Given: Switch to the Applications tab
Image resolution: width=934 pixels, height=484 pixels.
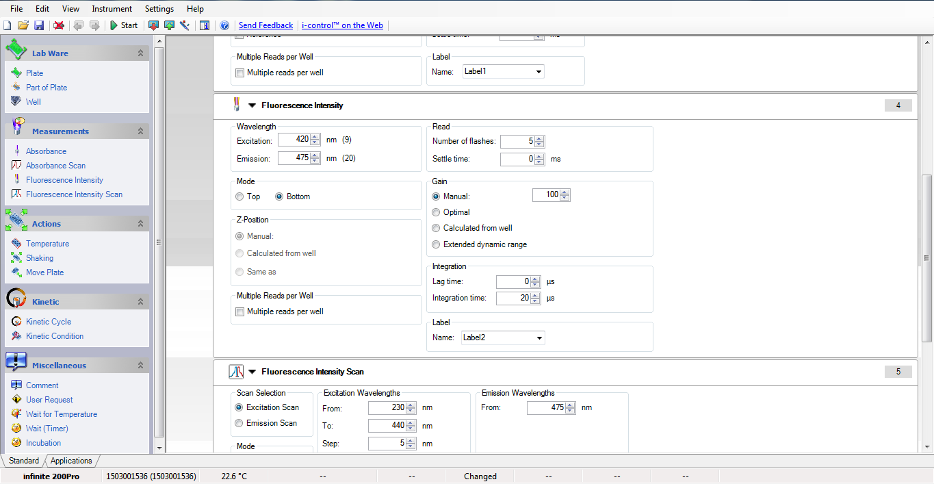Looking at the screenshot, I should click(71, 461).
